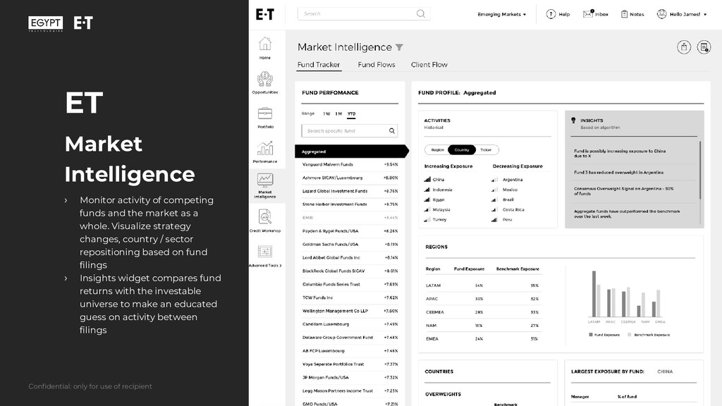Open Opportunities in the sidebar
This screenshot has width=722, height=406.
tap(265, 79)
